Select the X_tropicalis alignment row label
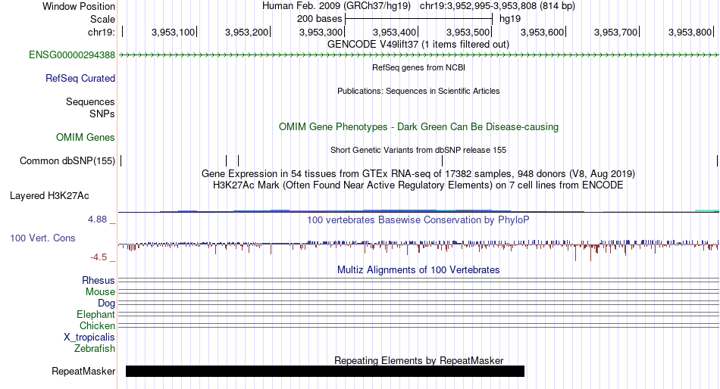The image size is (720, 389). click(89, 338)
